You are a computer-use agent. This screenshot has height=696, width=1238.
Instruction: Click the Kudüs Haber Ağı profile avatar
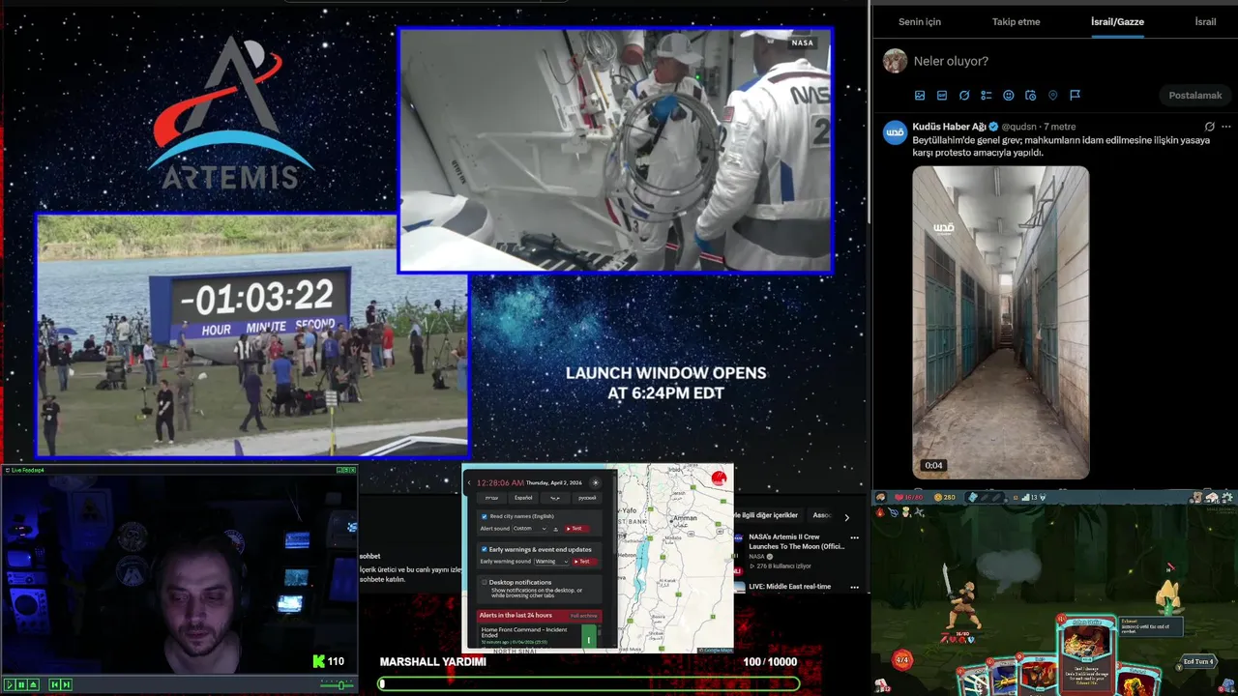(x=895, y=133)
